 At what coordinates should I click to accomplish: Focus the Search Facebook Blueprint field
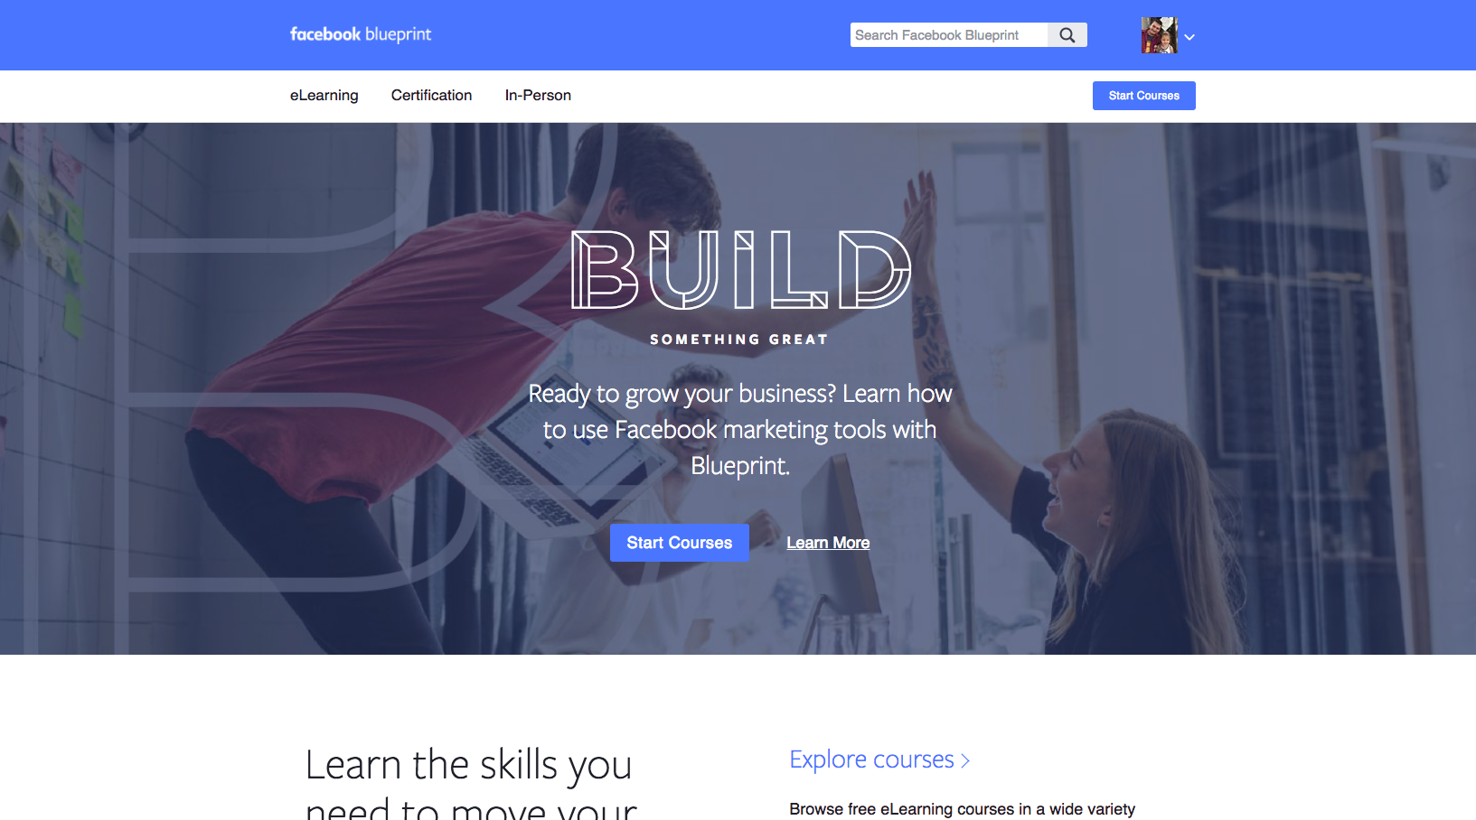pos(949,35)
